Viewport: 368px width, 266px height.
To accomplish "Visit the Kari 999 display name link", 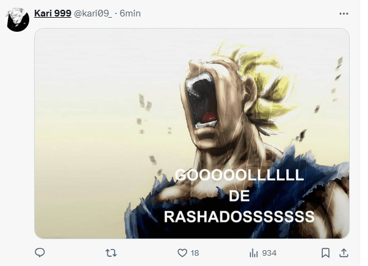I will [x=52, y=13].
